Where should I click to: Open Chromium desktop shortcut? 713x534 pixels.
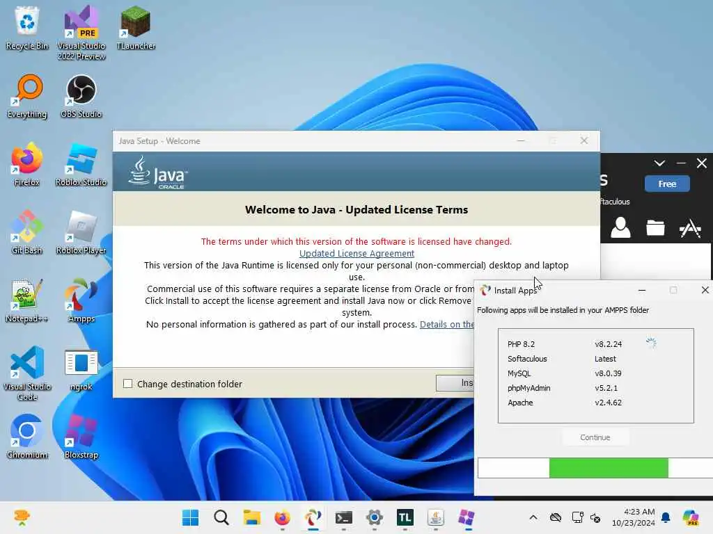tap(27, 437)
